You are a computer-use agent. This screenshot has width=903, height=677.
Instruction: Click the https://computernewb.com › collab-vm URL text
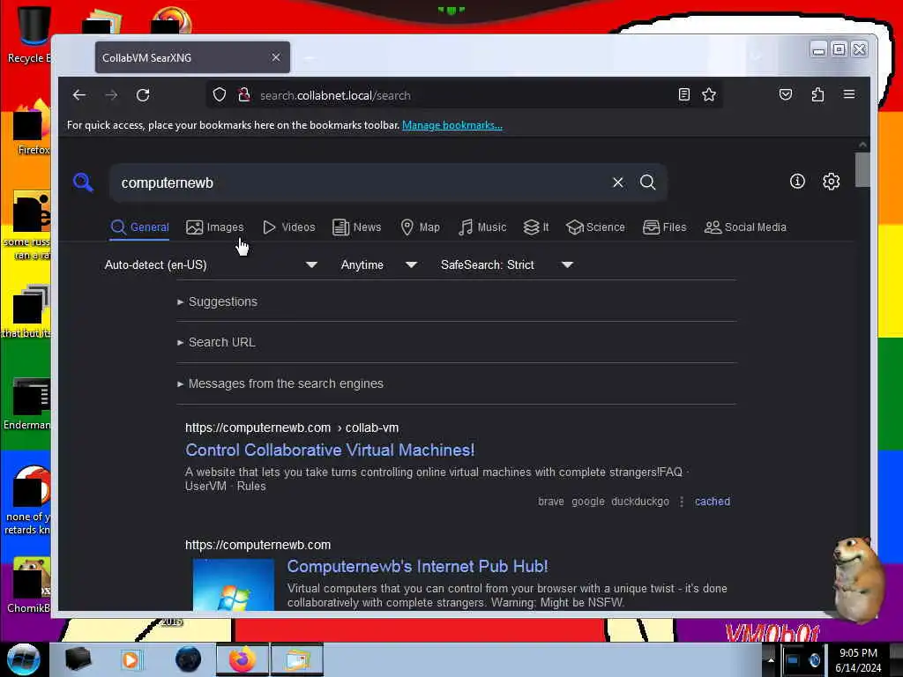click(x=292, y=428)
